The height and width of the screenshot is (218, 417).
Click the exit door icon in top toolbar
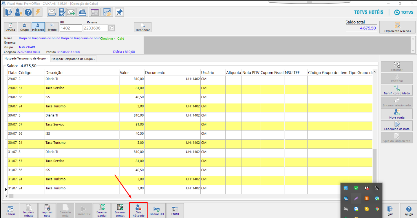9,12
